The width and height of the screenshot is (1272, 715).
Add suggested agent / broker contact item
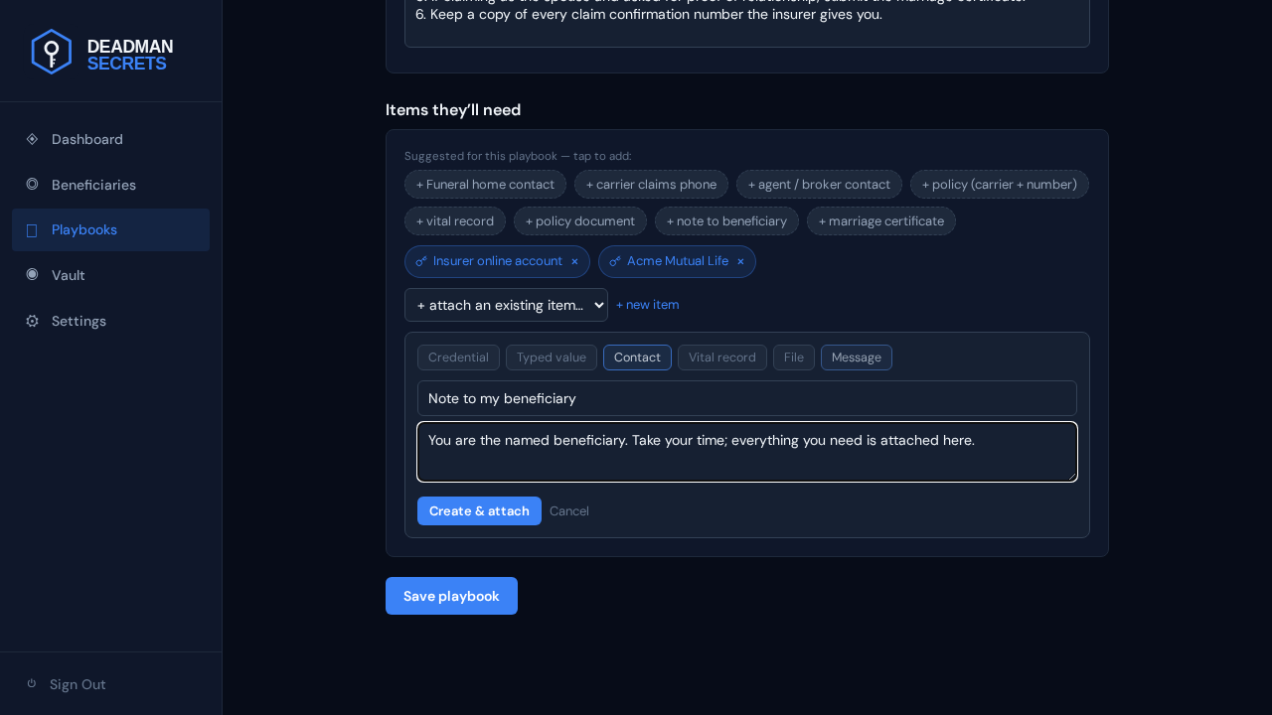819,184
